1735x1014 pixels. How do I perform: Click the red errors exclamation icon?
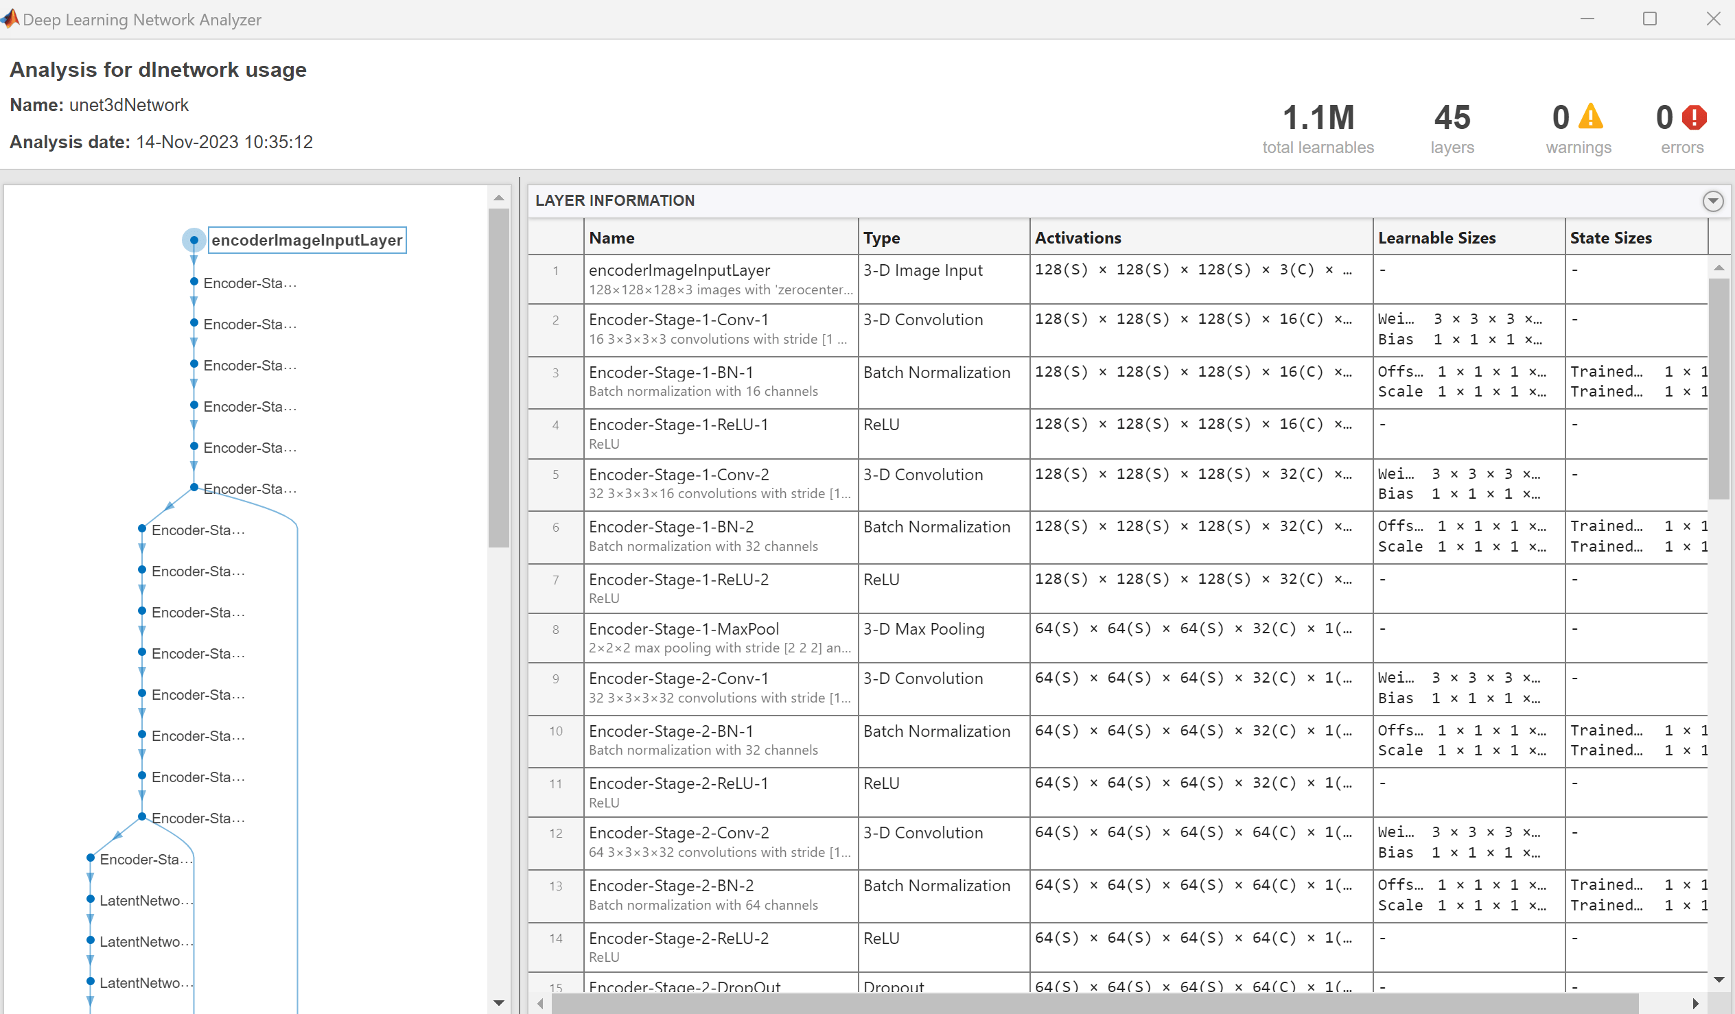tap(1694, 117)
